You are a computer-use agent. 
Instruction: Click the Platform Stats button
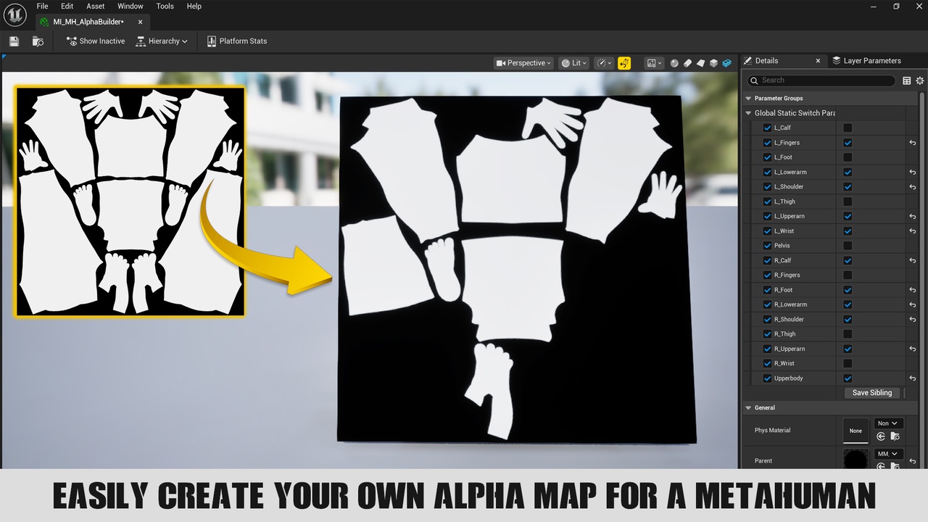tap(237, 41)
